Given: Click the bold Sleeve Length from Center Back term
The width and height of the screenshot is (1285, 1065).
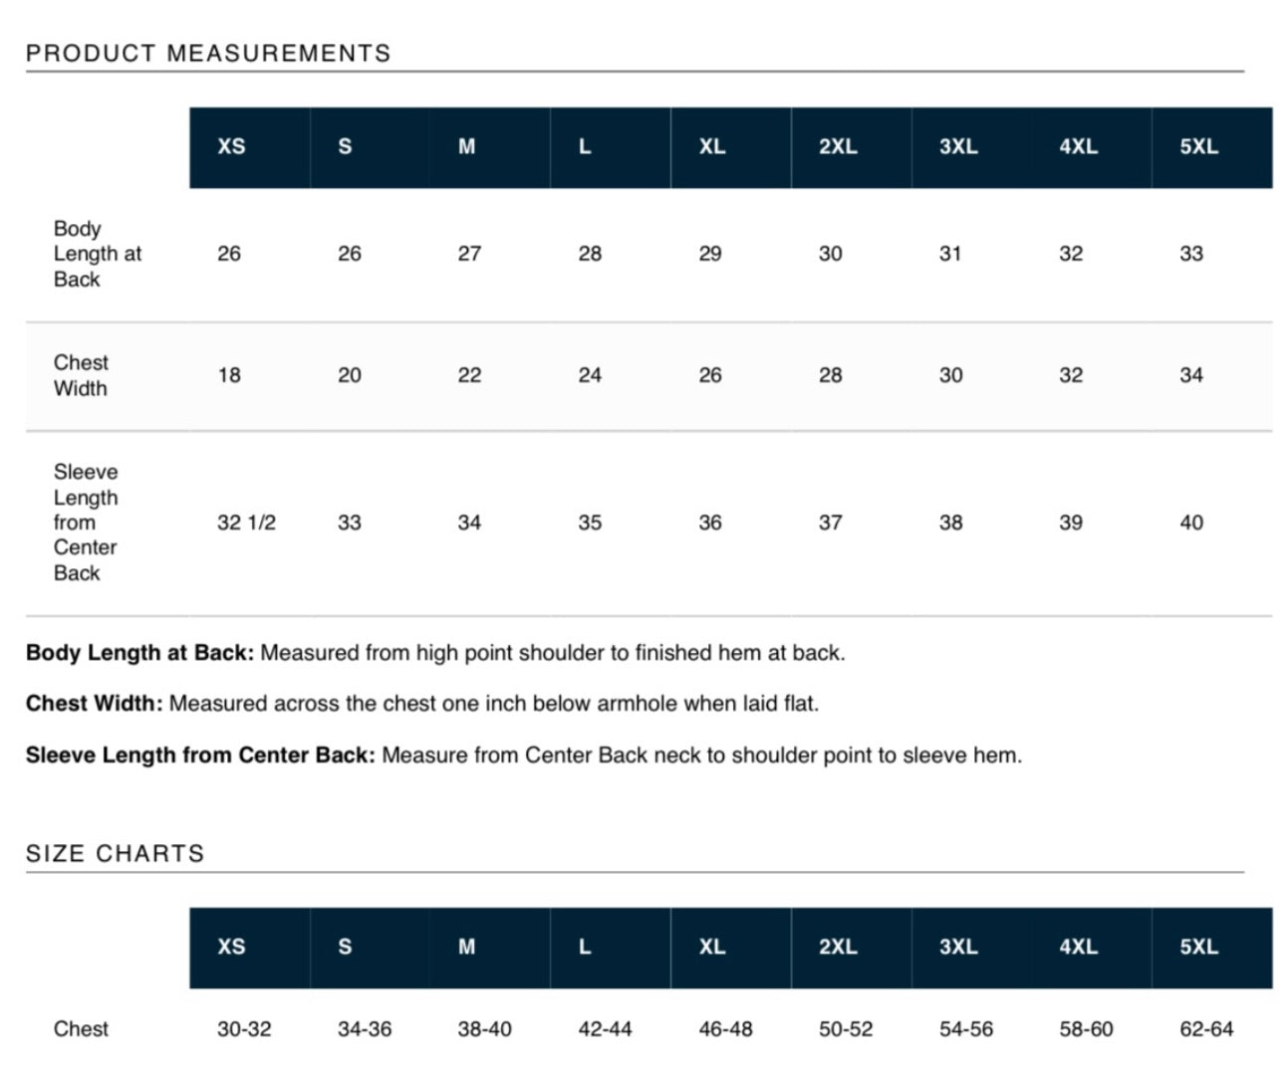Looking at the screenshot, I should 200,755.
